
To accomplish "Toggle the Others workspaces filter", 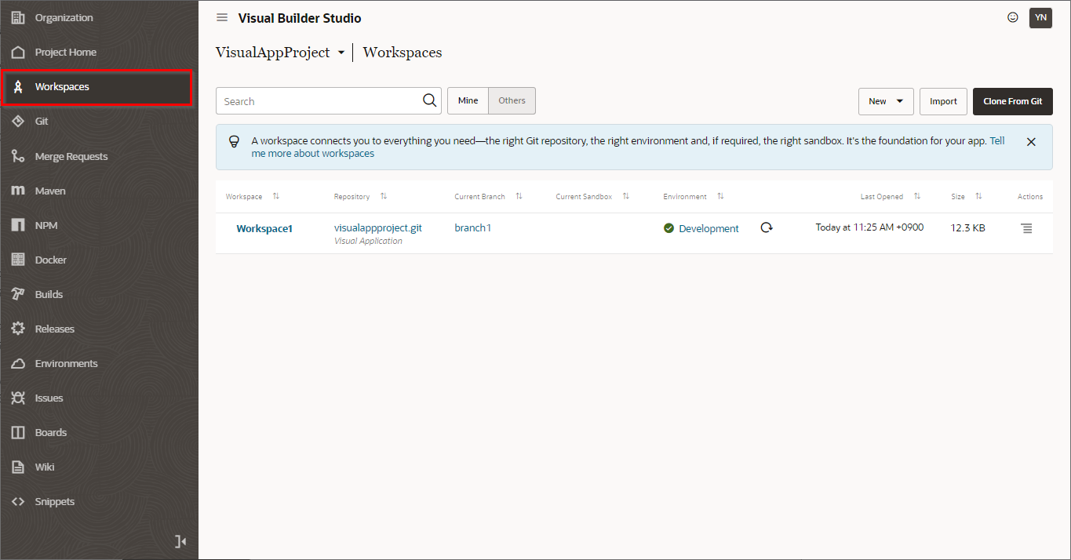I will (512, 100).
